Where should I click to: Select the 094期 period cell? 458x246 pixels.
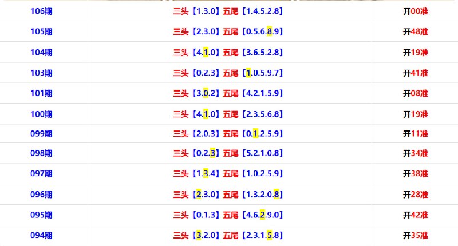[41, 235]
